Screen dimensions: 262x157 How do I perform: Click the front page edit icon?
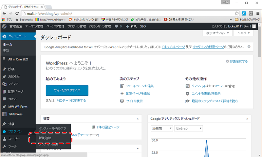click(x=122, y=86)
